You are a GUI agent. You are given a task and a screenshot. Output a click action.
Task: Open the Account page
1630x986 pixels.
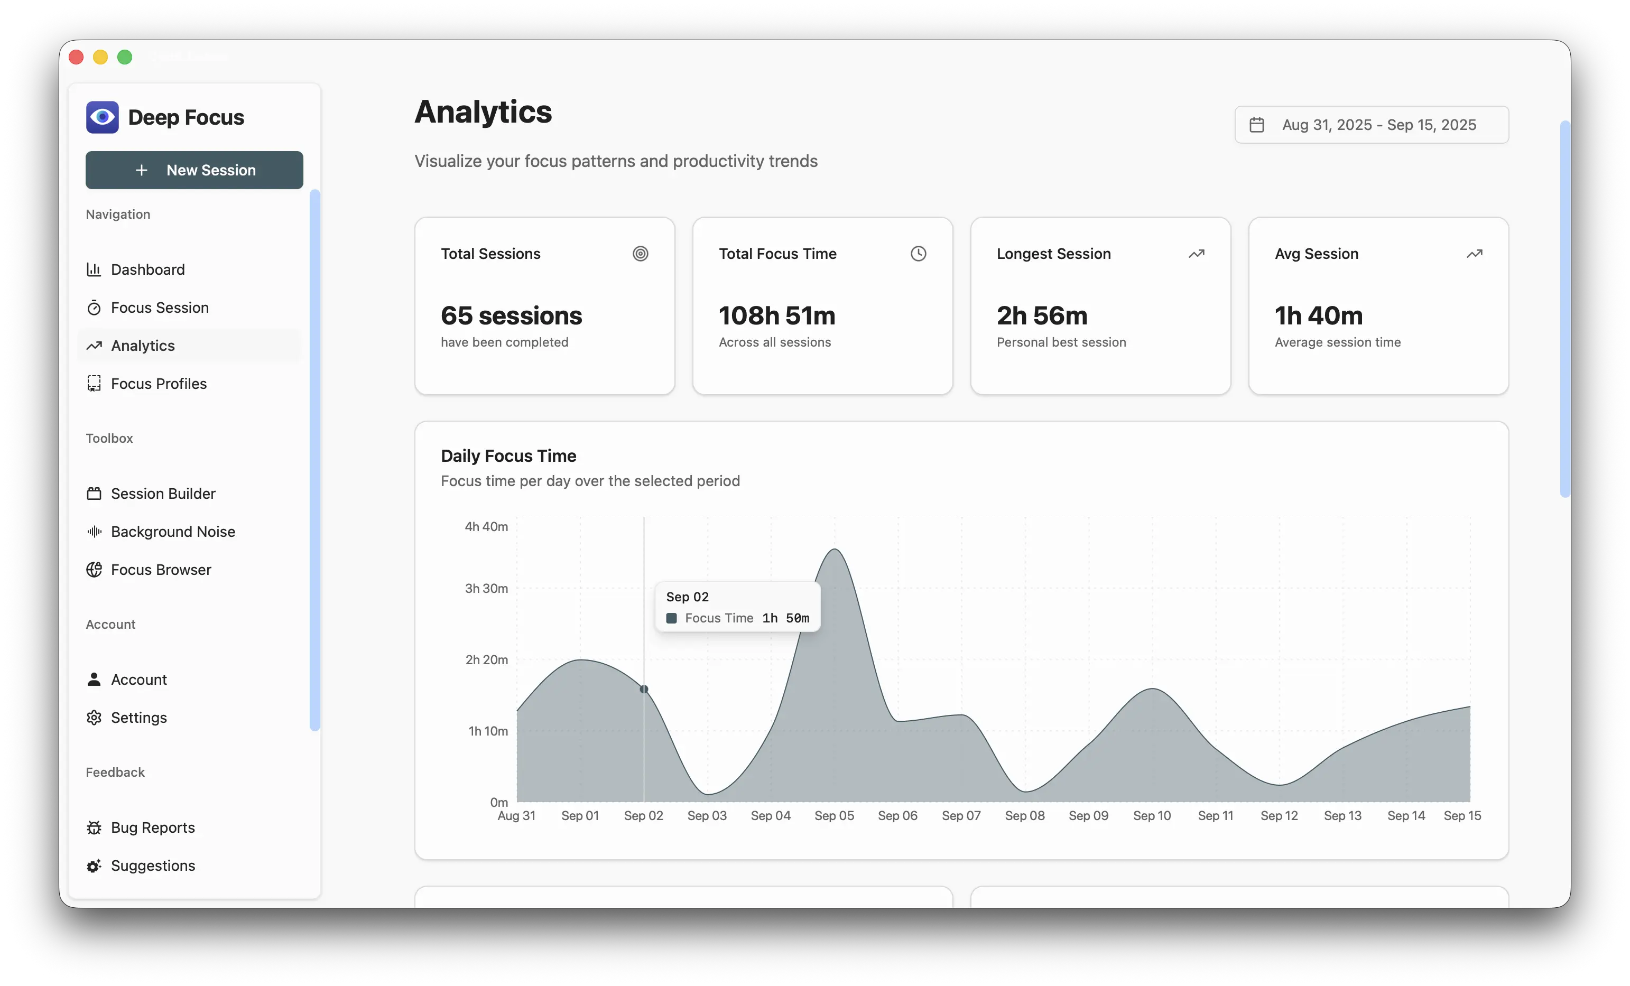(x=139, y=680)
